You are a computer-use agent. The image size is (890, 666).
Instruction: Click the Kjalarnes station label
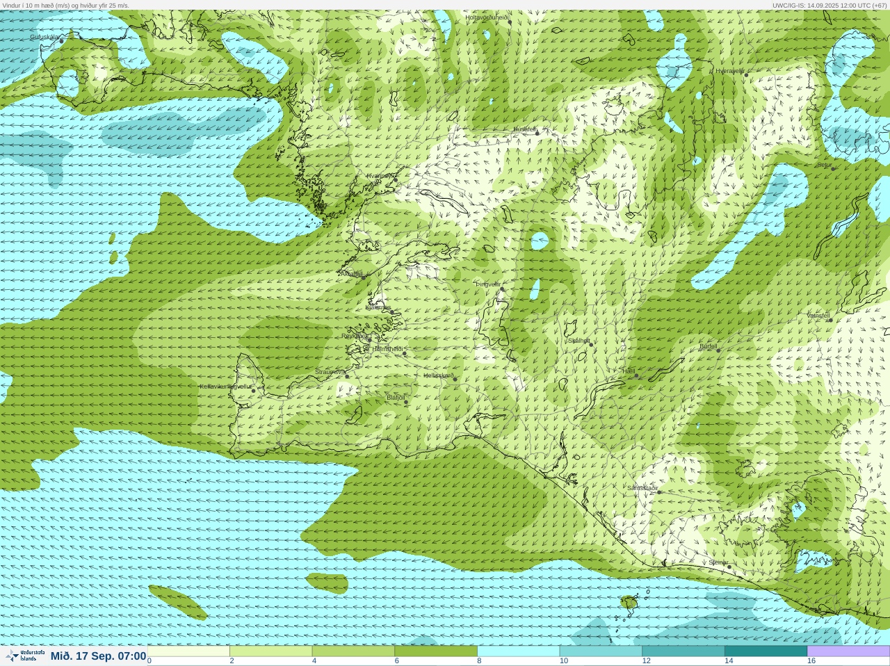click(378, 307)
